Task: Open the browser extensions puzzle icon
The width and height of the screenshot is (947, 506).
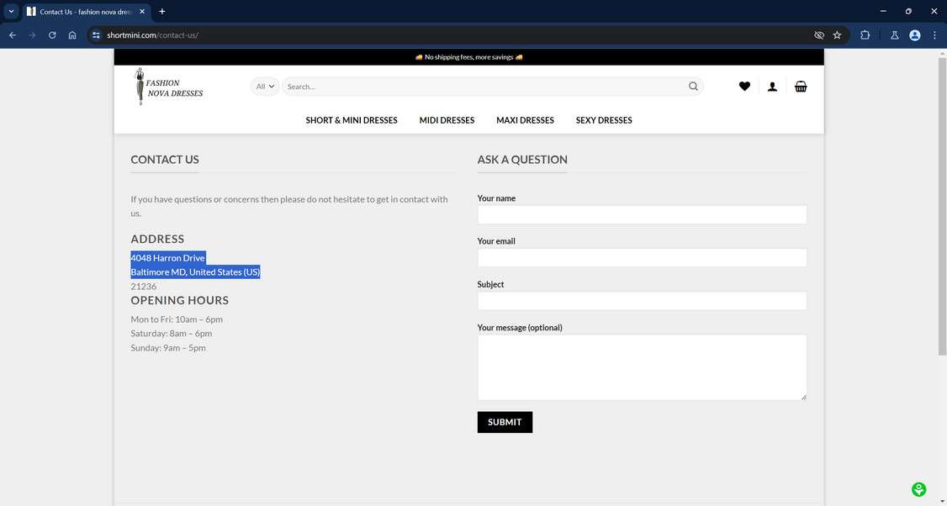Action: coord(865,35)
